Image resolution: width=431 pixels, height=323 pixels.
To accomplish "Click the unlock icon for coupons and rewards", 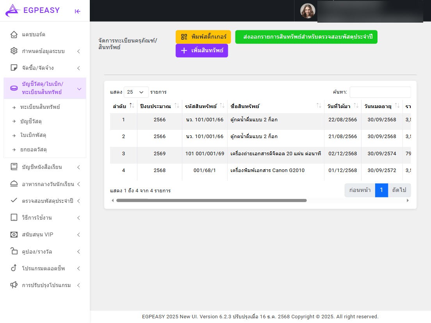I will coord(14,251).
